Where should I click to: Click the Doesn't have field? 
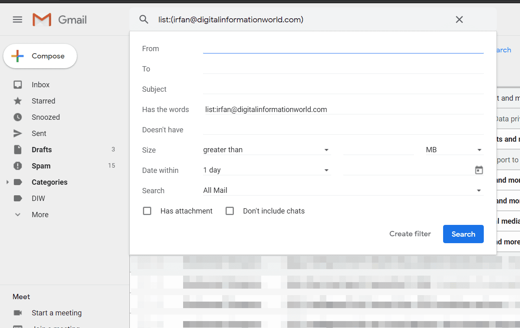click(x=343, y=129)
